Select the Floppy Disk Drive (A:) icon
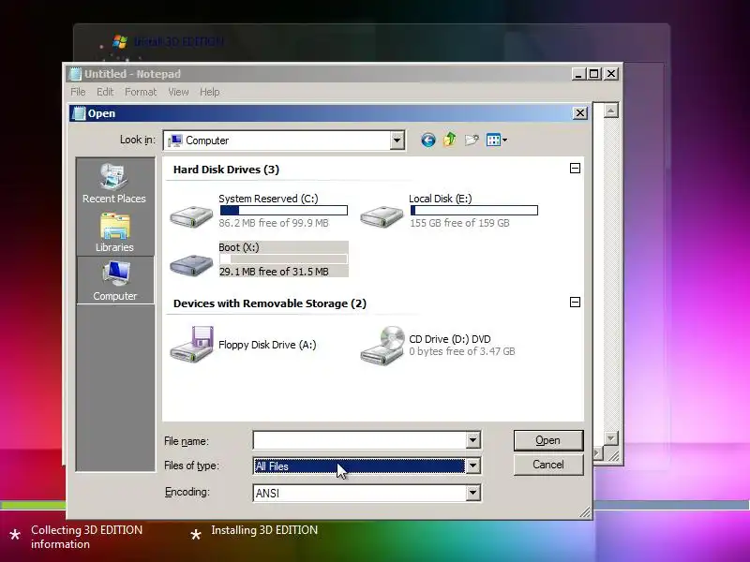 191,345
